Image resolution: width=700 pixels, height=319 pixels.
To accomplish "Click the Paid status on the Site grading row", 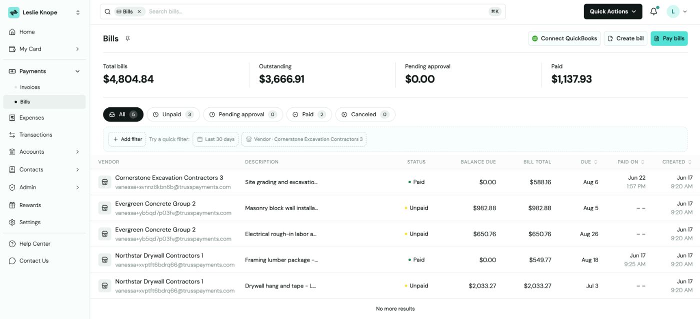I will click(416, 182).
